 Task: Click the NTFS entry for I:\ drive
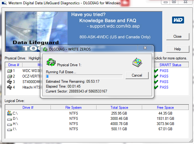(x=74, y=129)
